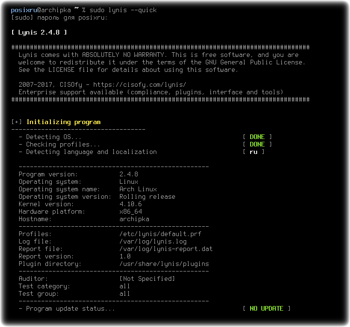Select the kernel version '4.10.6'

[131, 204]
